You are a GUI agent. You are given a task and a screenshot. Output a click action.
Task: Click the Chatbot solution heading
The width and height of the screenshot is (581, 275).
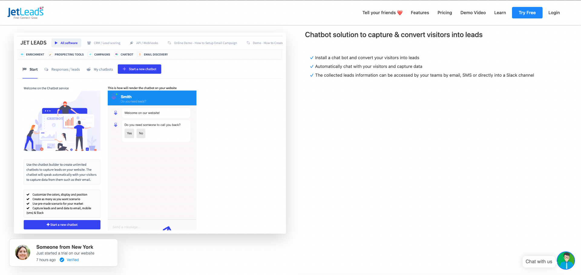[x=394, y=35]
